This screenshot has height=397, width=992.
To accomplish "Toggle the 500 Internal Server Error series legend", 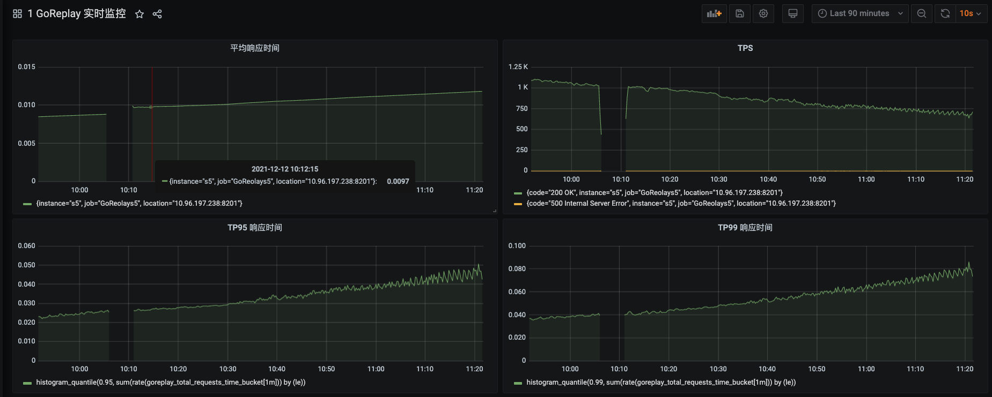I will click(x=681, y=204).
